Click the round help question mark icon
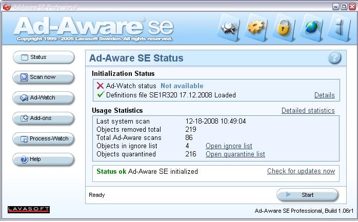 [334, 57]
